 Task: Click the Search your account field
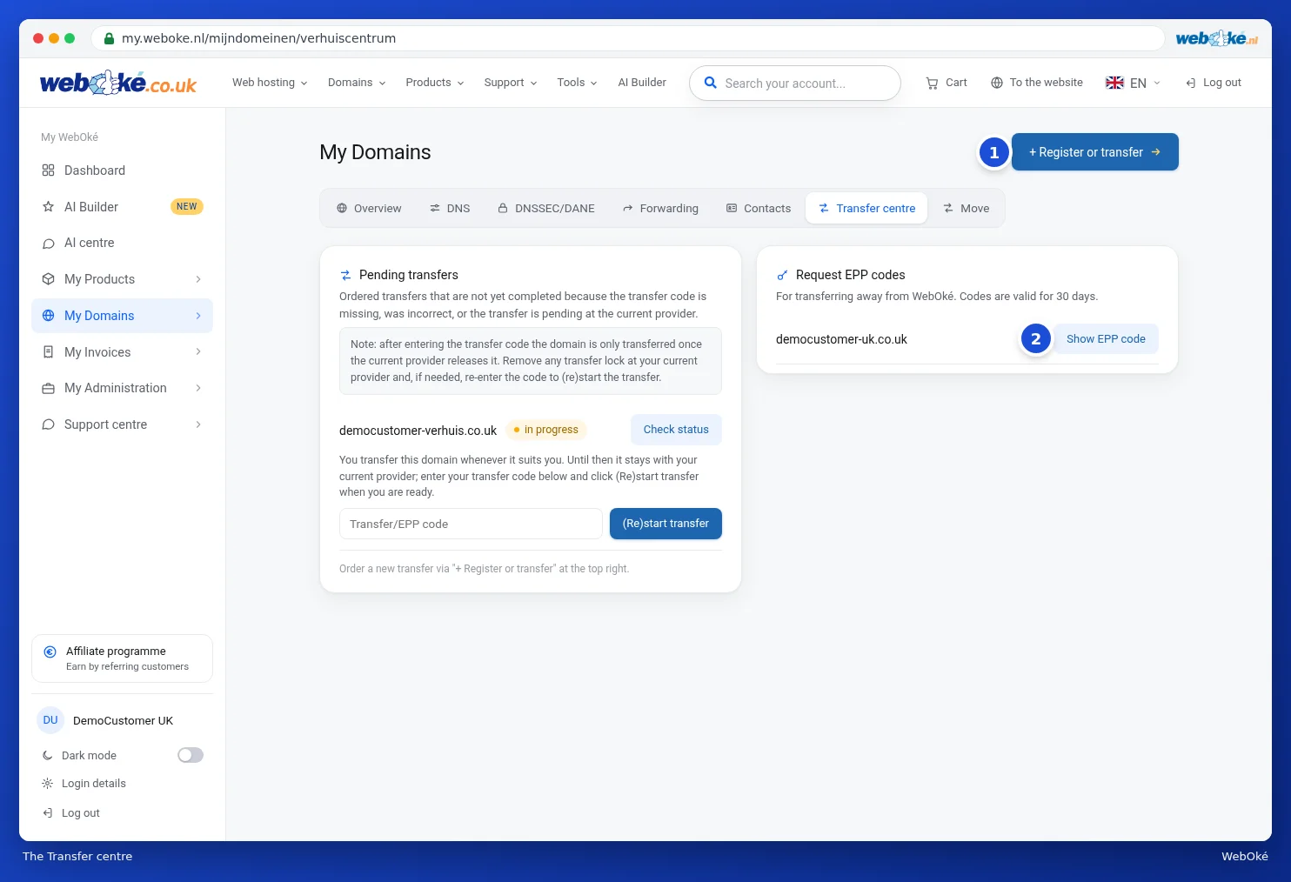coord(795,83)
